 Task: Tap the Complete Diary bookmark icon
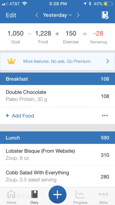(105, 15)
